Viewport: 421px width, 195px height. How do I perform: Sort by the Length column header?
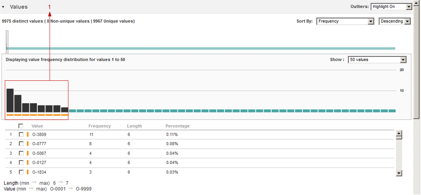(134, 126)
